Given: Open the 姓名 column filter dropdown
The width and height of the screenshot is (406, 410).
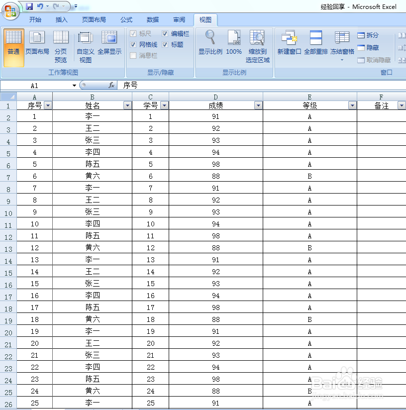Looking at the screenshot, I should tap(127, 105).
